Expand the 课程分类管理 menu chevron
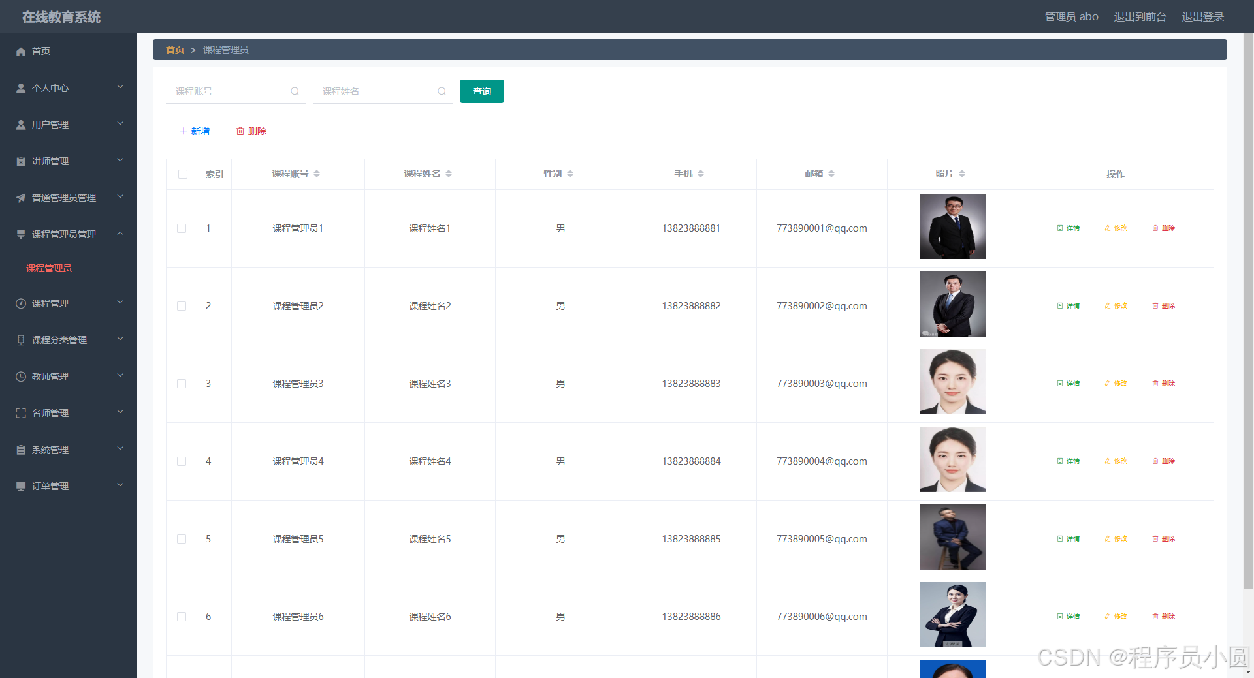1254x678 pixels. [120, 339]
